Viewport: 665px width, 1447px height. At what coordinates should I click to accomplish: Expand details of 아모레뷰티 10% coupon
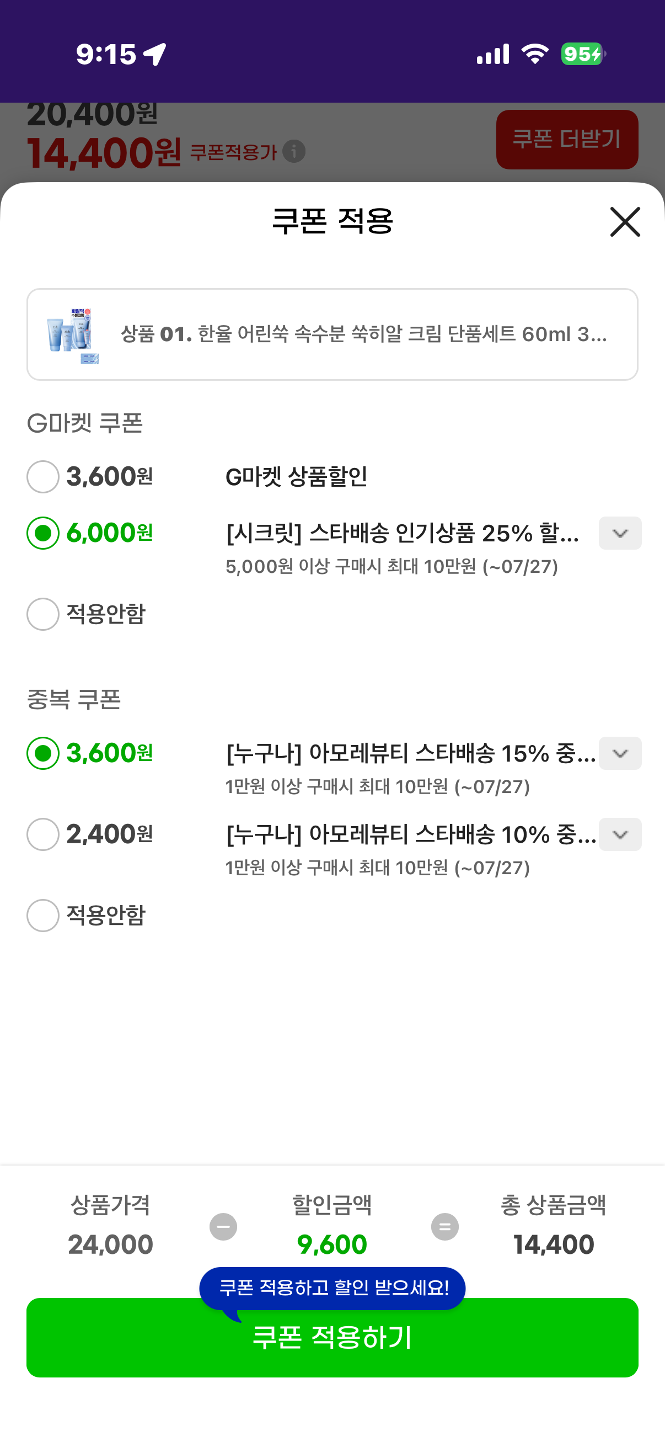620,834
